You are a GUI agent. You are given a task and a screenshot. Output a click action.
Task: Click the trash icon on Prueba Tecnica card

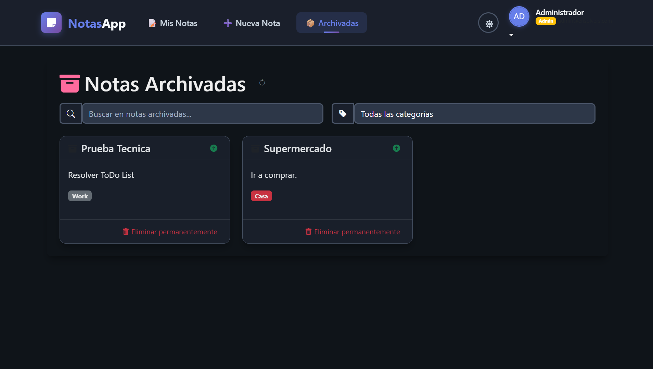coord(126,232)
